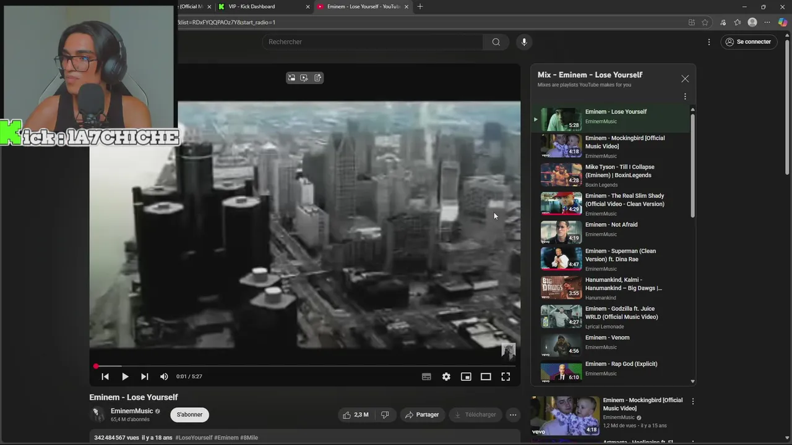792x445 pixels.
Task: Click the Se connecter sign-in button
Action: coord(749,42)
